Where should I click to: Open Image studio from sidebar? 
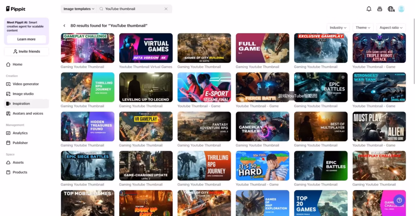[x=23, y=94]
